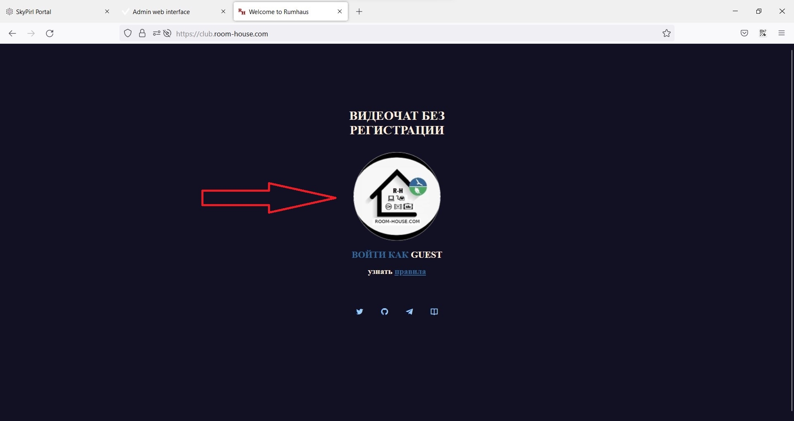This screenshot has width=794, height=421.
Task: Click the ВОЙТИ КАК GUEST link
Action: click(397, 255)
